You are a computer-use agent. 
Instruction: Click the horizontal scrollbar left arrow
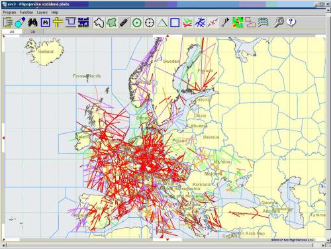coord(4,245)
